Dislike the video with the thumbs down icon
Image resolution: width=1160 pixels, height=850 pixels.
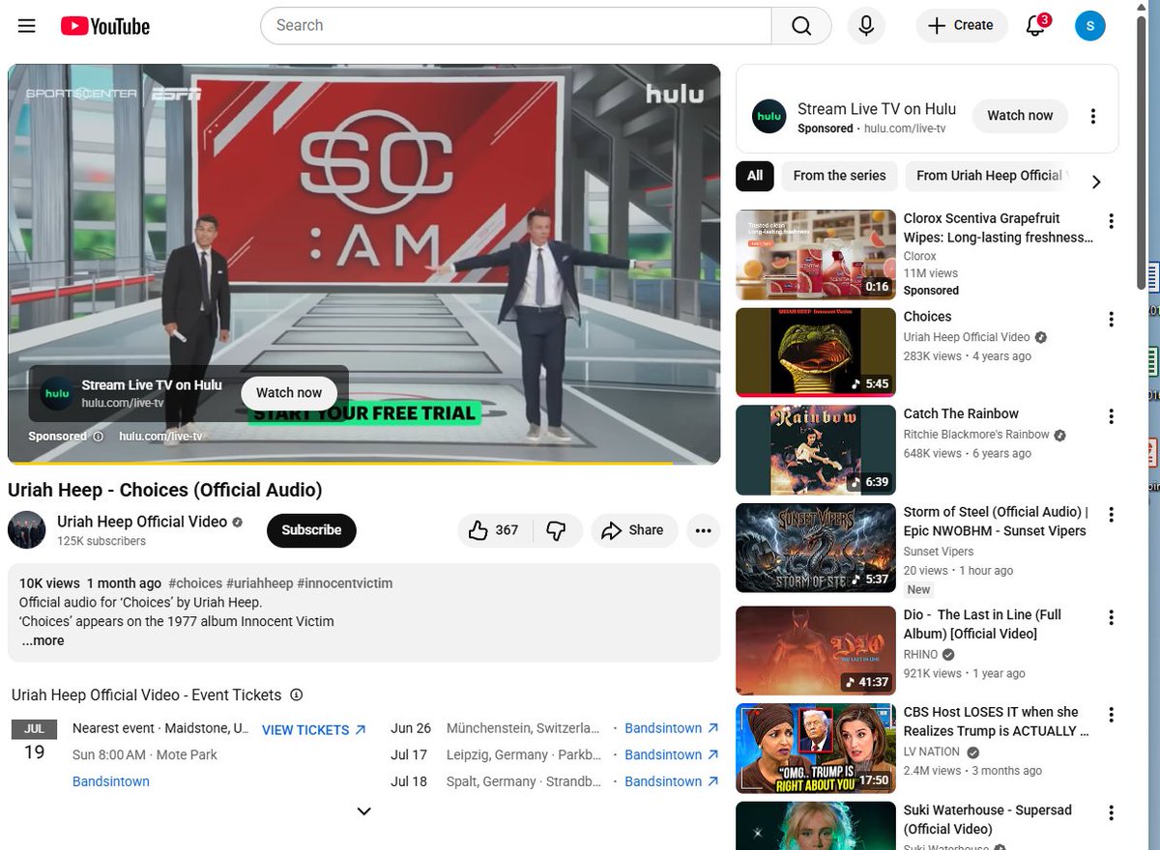(x=558, y=530)
